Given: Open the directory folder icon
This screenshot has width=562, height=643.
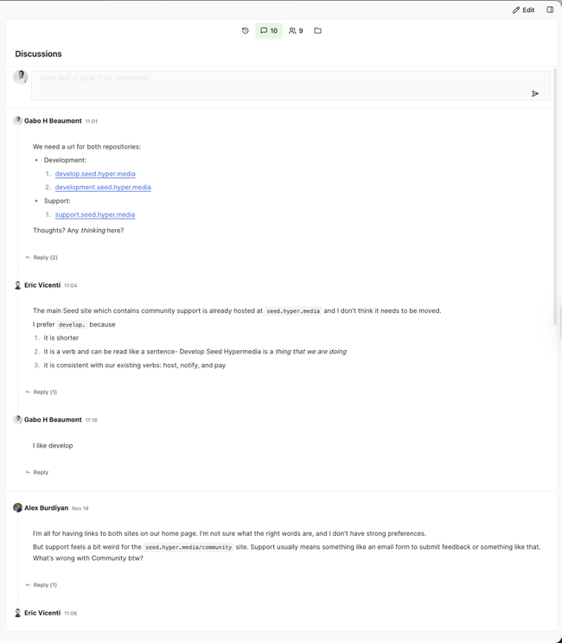Looking at the screenshot, I should (317, 31).
